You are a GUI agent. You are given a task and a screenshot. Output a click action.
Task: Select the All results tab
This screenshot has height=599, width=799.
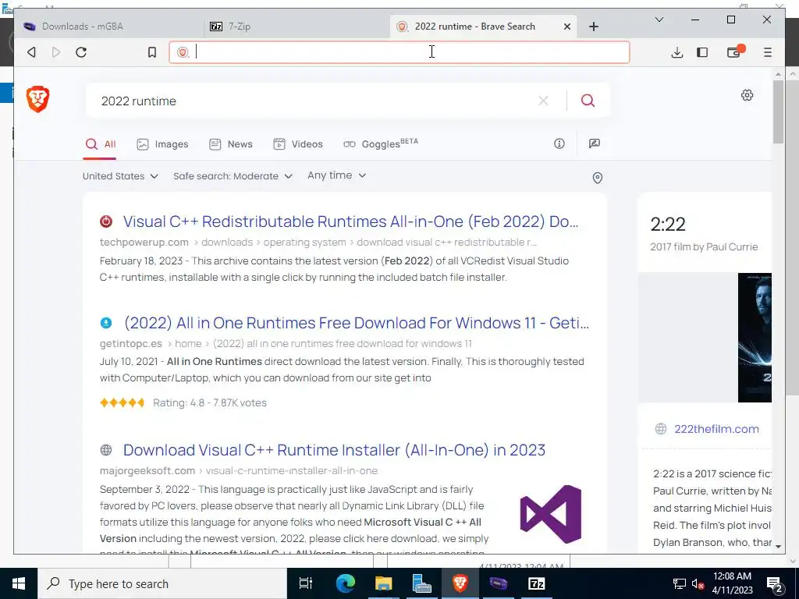pos(101,144)
